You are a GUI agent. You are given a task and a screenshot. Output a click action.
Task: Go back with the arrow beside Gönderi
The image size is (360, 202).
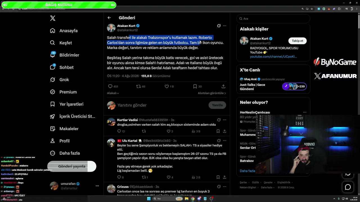[109, 18]
